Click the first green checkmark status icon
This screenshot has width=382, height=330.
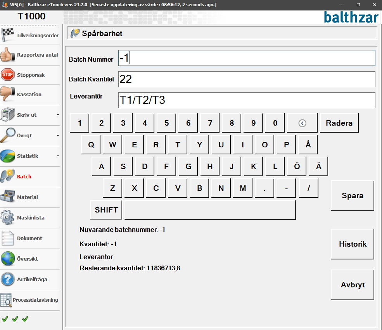click(5, 319)
